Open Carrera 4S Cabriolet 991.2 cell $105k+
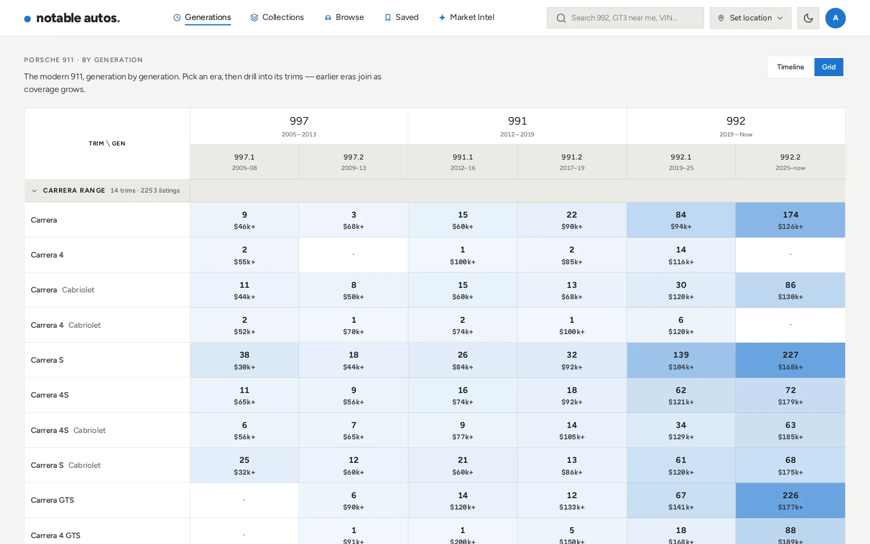This screenshot has height=544, width=870. pos(572,430)
